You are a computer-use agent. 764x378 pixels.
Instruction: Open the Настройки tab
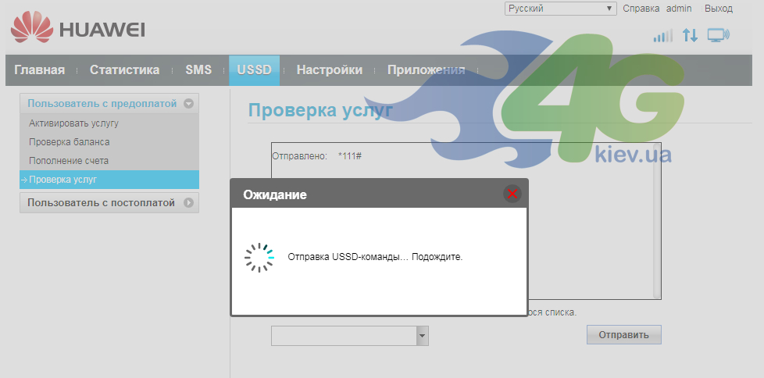click(x=330, y=70)
